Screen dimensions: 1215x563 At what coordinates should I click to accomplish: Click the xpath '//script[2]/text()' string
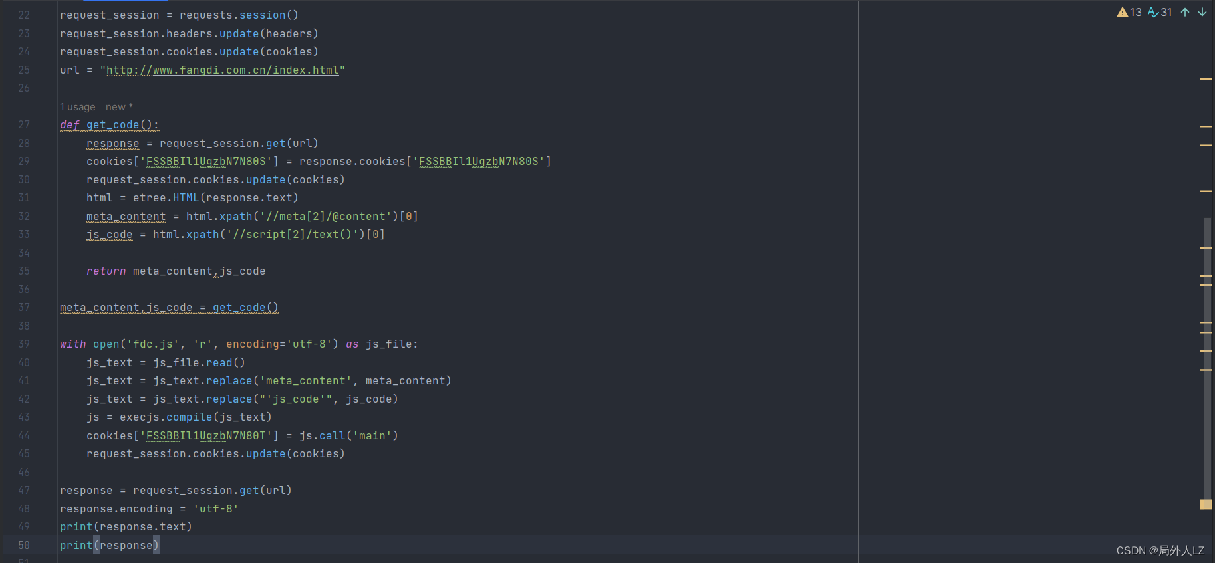(293, 235)
